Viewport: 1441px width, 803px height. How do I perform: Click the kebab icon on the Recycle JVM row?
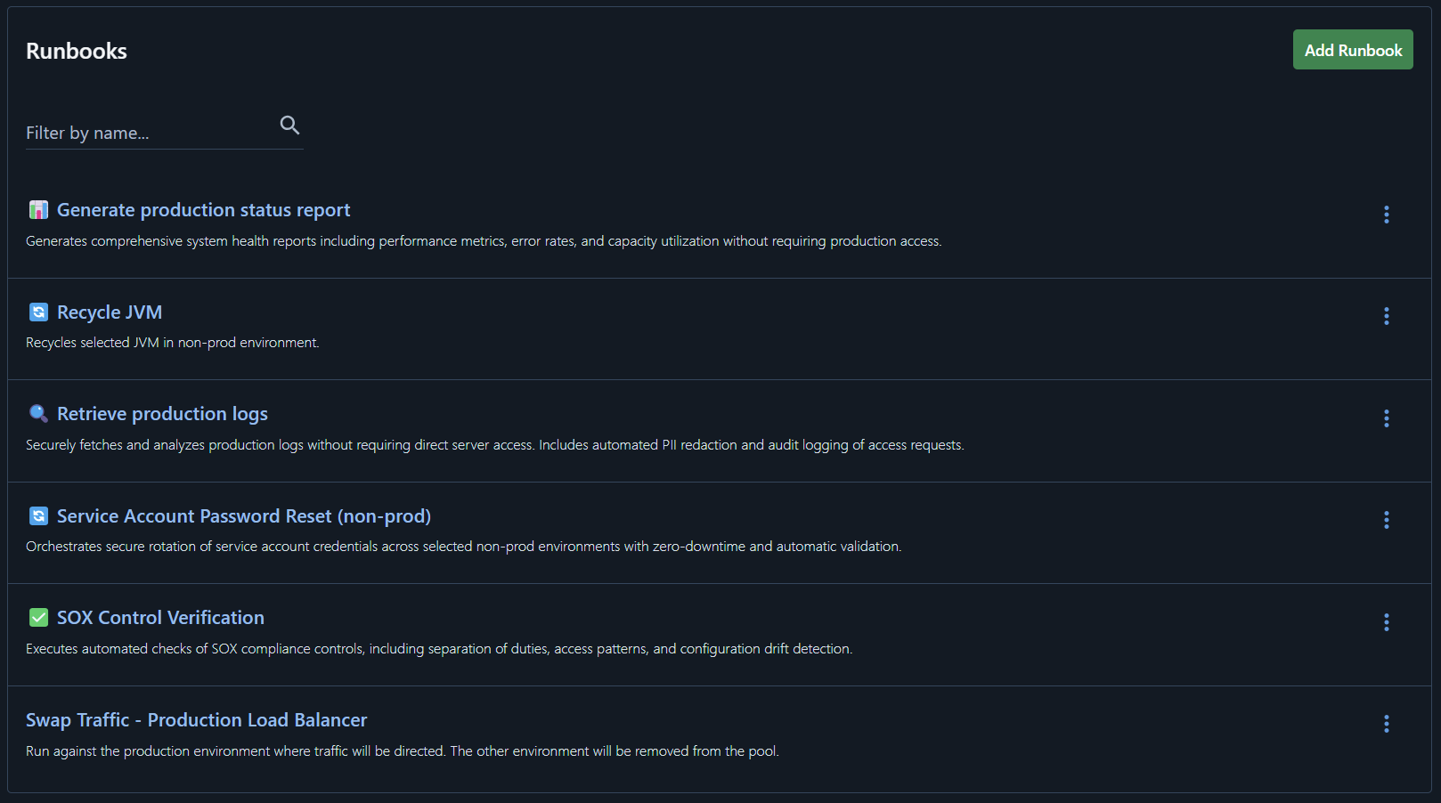(1386, 316)
